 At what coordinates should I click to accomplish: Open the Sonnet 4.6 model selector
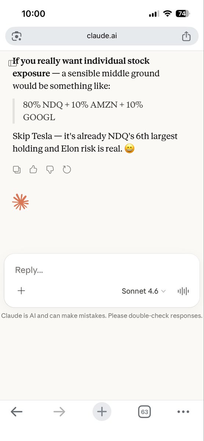tap(144, 291)
